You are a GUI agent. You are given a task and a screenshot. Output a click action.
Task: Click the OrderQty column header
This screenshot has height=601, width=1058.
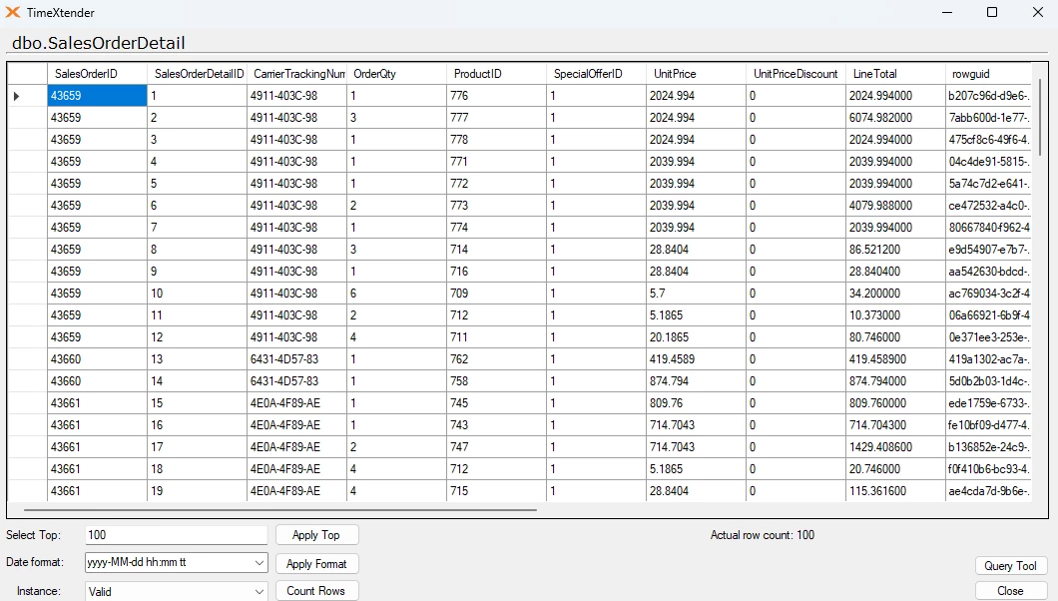click(x=397, y=74)
